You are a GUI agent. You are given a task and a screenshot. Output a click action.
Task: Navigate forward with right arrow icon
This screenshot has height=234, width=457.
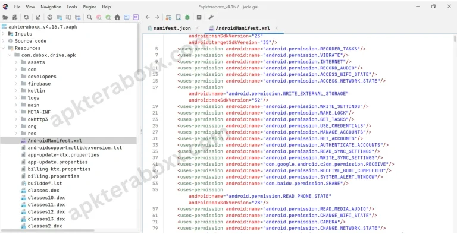[157, 17]
